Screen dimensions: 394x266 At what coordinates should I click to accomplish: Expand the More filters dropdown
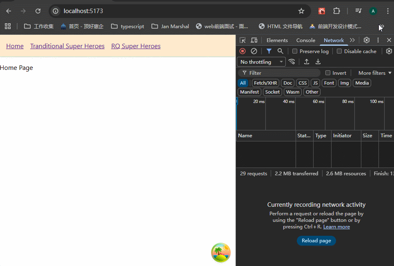[375, 73]
